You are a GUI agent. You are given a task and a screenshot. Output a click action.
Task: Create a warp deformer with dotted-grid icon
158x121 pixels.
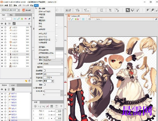pyautogui.click(x=101, y=10)
